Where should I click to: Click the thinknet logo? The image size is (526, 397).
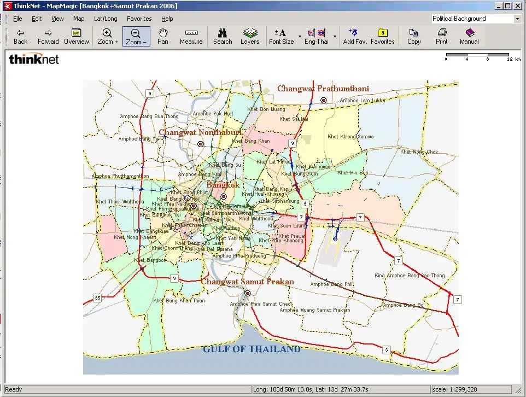click(33, 59)
